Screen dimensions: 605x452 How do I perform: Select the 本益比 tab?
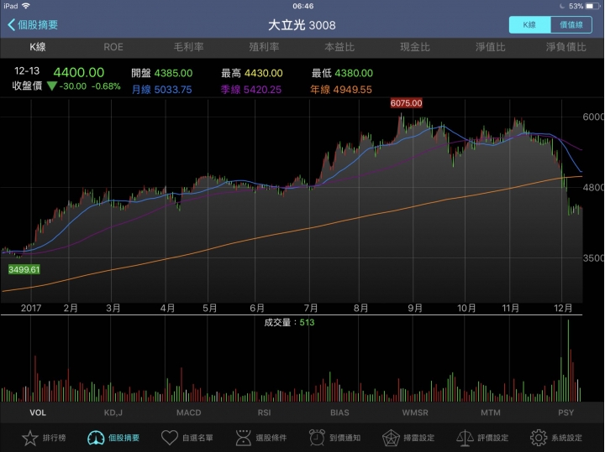coord(339,47)
